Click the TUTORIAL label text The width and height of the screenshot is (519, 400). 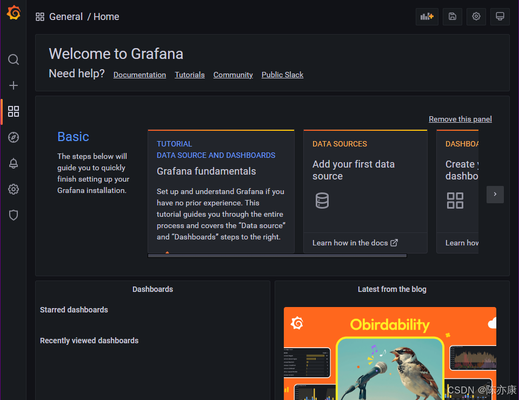(x=174, y=144)
